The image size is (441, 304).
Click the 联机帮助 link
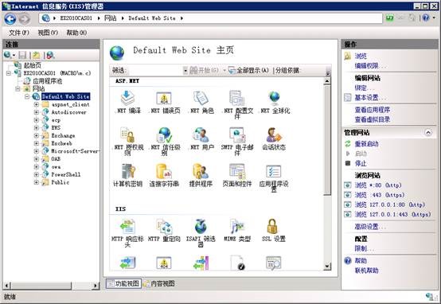pyautogui.click(x=366, y=271)
